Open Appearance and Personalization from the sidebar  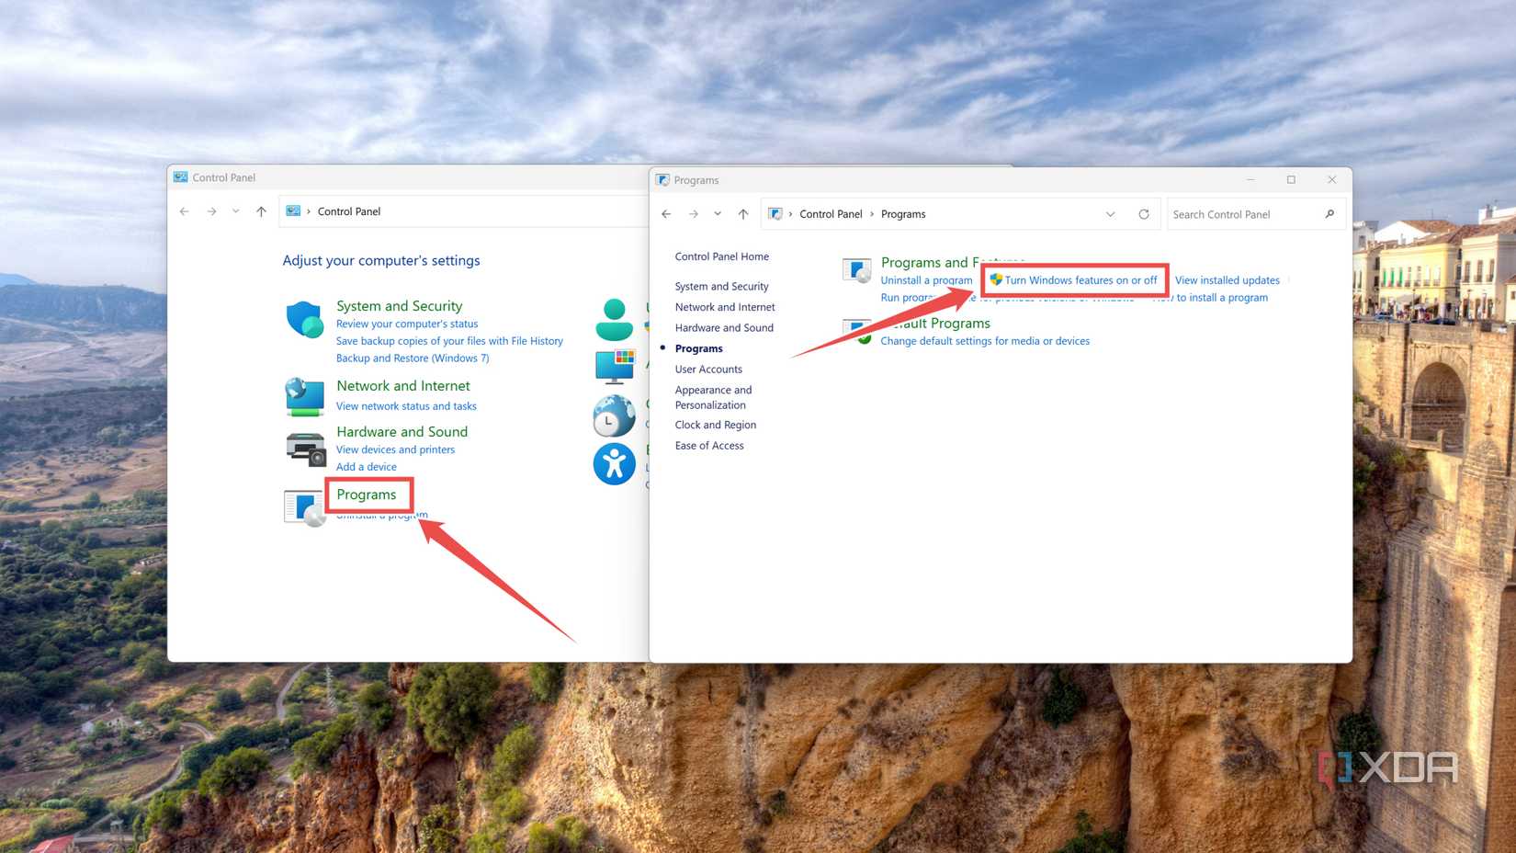click(713, 397)
